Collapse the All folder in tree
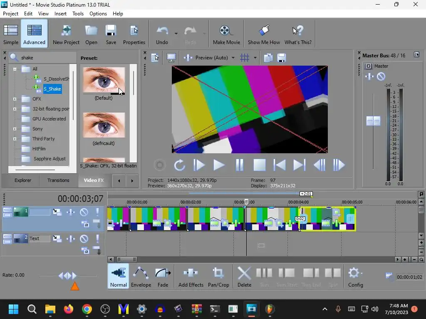Image resolution: width=426 pixels, height=319 pixels. (15, 69)
